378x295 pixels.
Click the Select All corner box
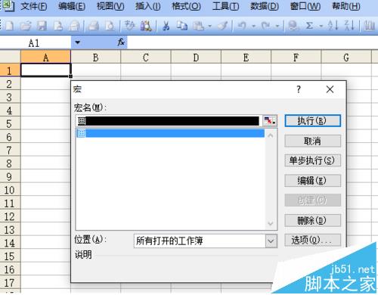(10, 57)
